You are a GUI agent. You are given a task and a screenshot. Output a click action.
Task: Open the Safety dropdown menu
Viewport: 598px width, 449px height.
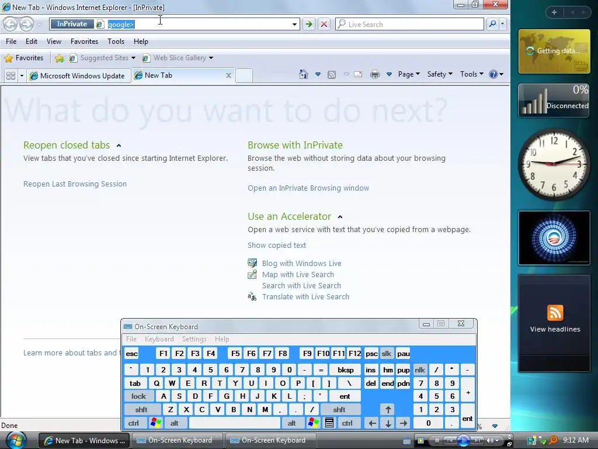pyautogui.click(x=440, y=74)
